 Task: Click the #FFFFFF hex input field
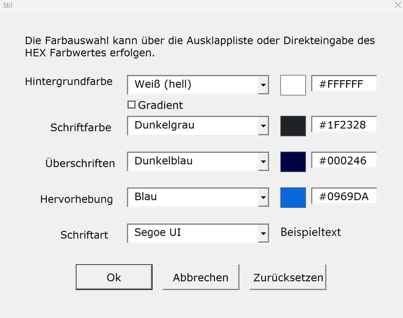click(x=344, y=83)
